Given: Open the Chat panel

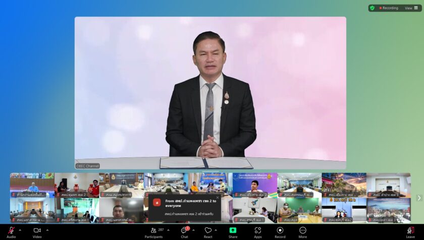Looking at the screenshot, I should pos(184,231).
